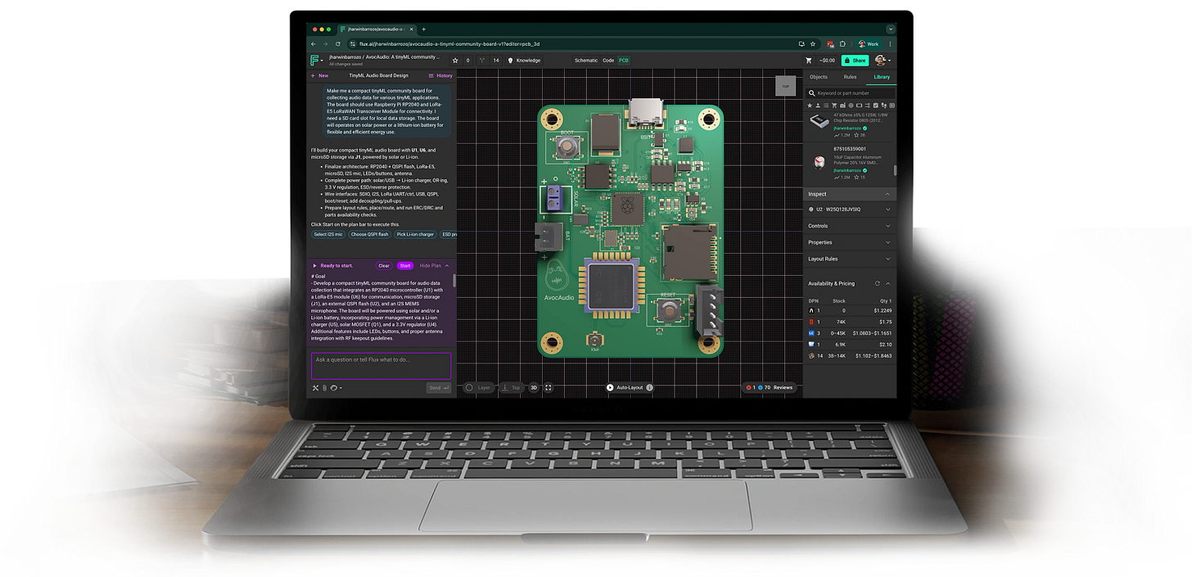Viewport: 1192px width, 577px height.
Task: Send the chat message
Action: pyautogui.click(x=439, y=388)
